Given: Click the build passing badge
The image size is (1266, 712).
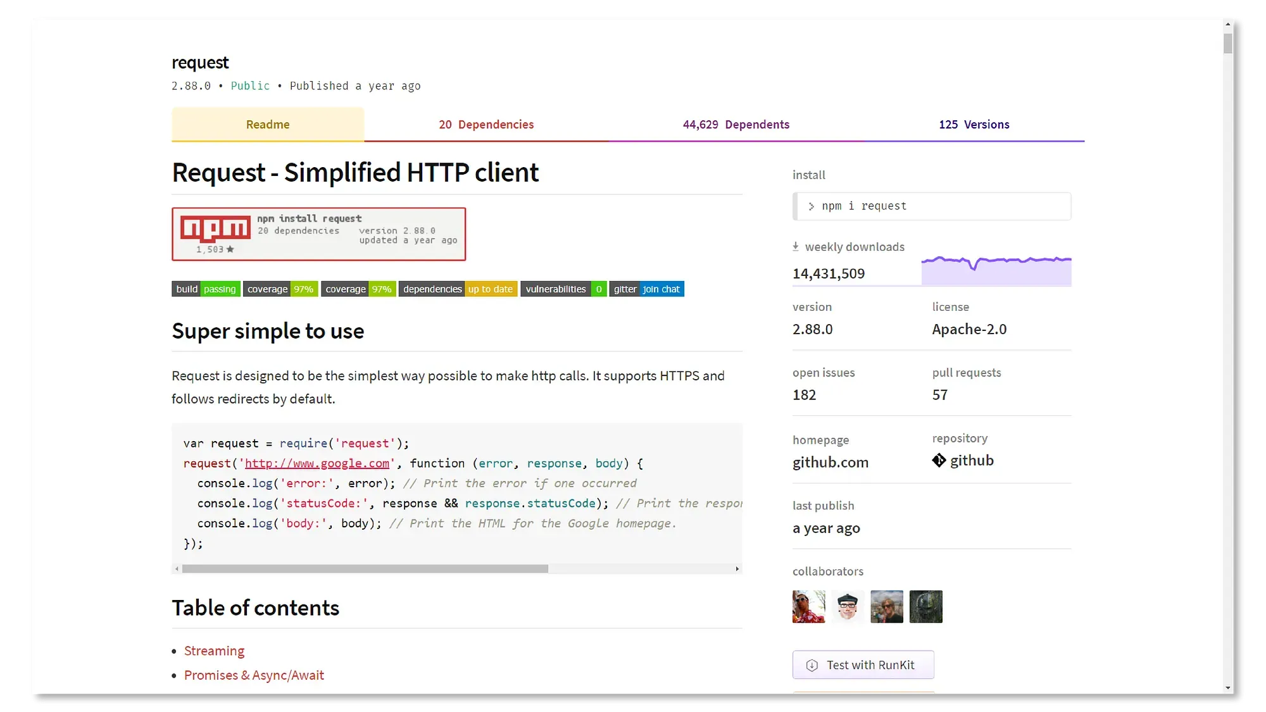Looking at the screenshot, I should click(x=206, y=289).
